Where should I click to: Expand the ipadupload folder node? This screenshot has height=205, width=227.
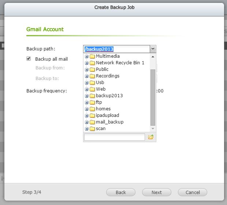86,115
